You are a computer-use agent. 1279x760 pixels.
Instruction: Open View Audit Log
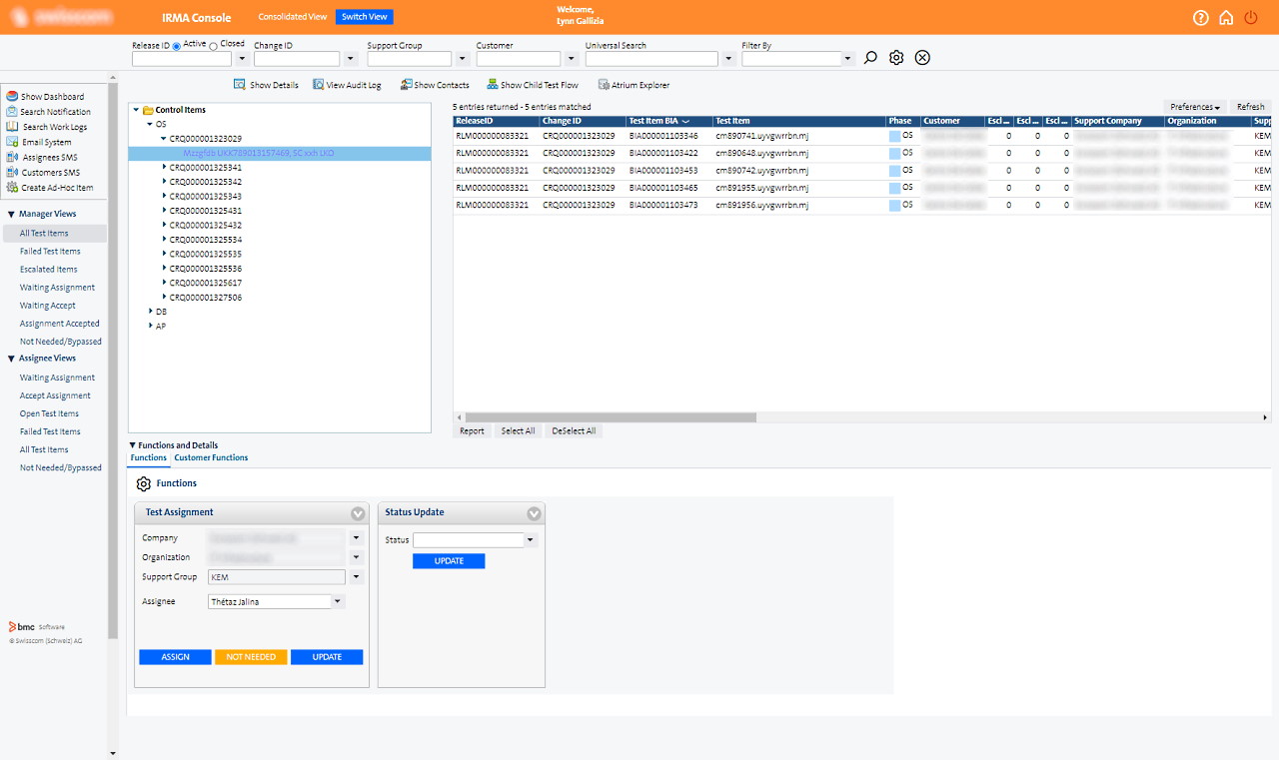(x=347, y=85)
